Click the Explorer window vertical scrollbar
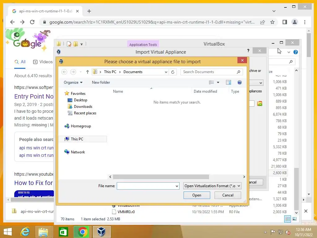Viewport: 317px width, 238px height. coord(296,188)
